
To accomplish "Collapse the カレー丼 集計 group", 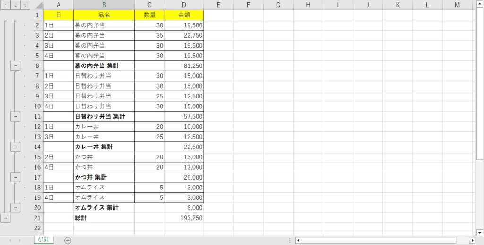I will click(15, 147).
